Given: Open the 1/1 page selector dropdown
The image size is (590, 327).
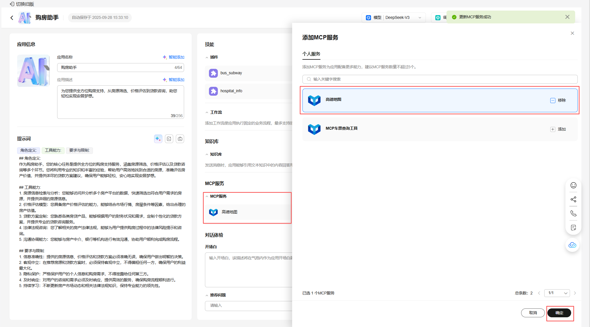Looking at the screenshot, I should click(x=557, y=293).
